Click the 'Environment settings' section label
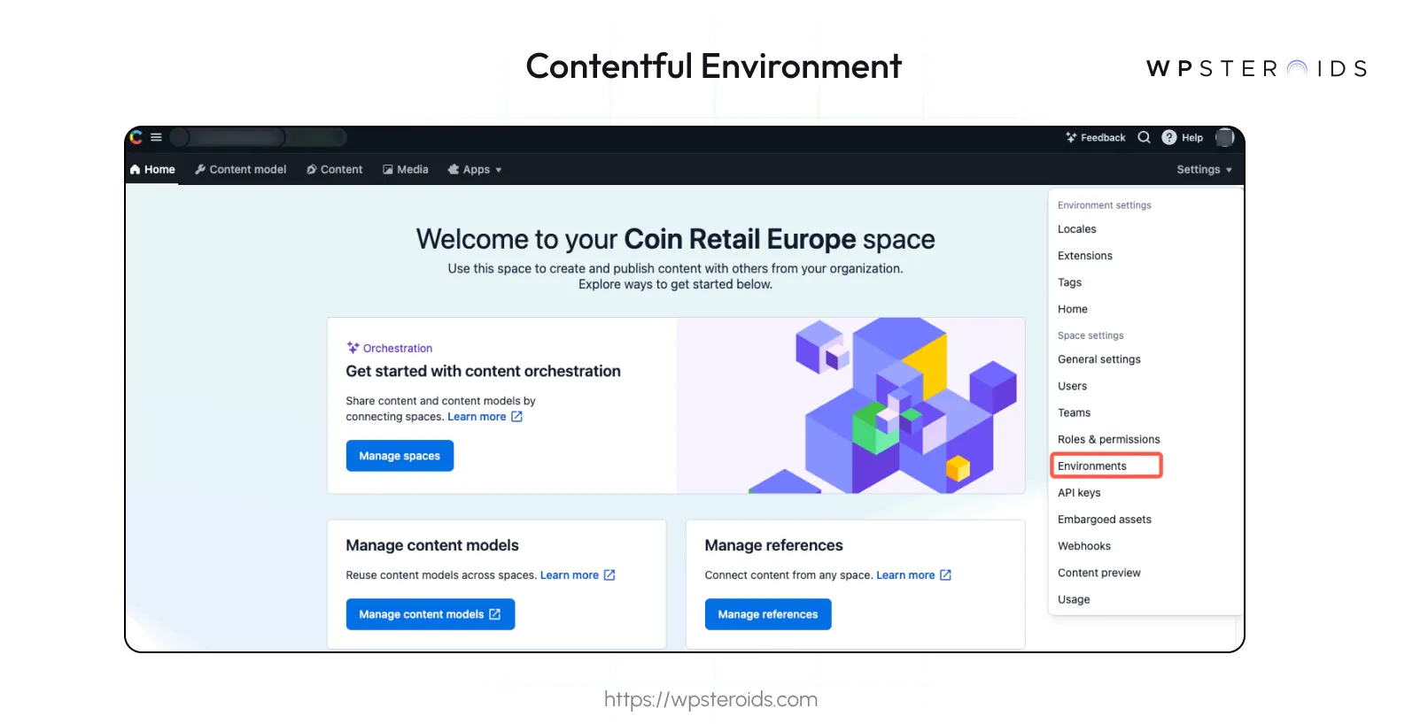Screen dimensions: 1428x724 [x=1104, y=205]
